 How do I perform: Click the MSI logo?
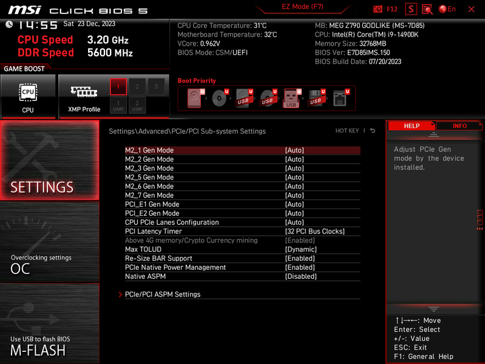point(25,10)
